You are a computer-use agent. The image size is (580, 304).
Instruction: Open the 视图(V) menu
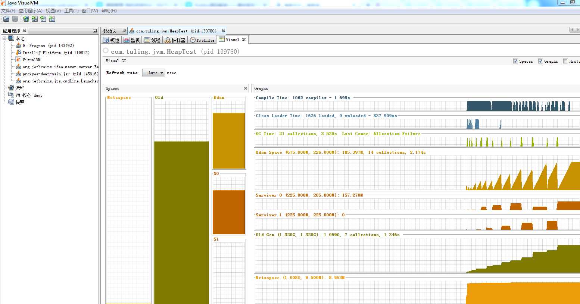[53, 11]
